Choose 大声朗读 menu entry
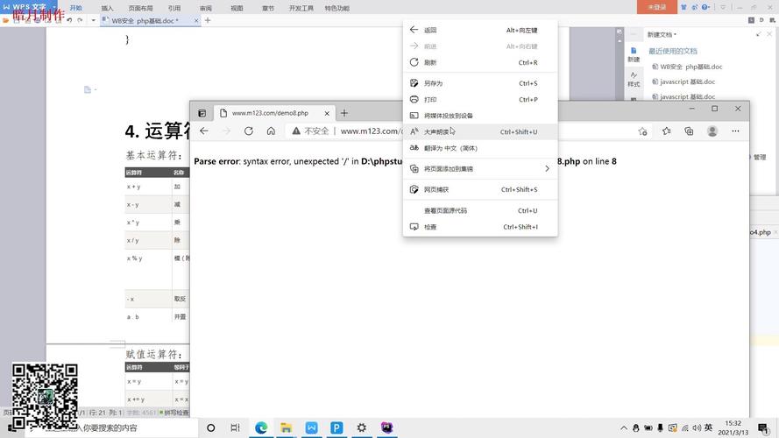This screenshot has height=438, width=779. tap(480, 132)
